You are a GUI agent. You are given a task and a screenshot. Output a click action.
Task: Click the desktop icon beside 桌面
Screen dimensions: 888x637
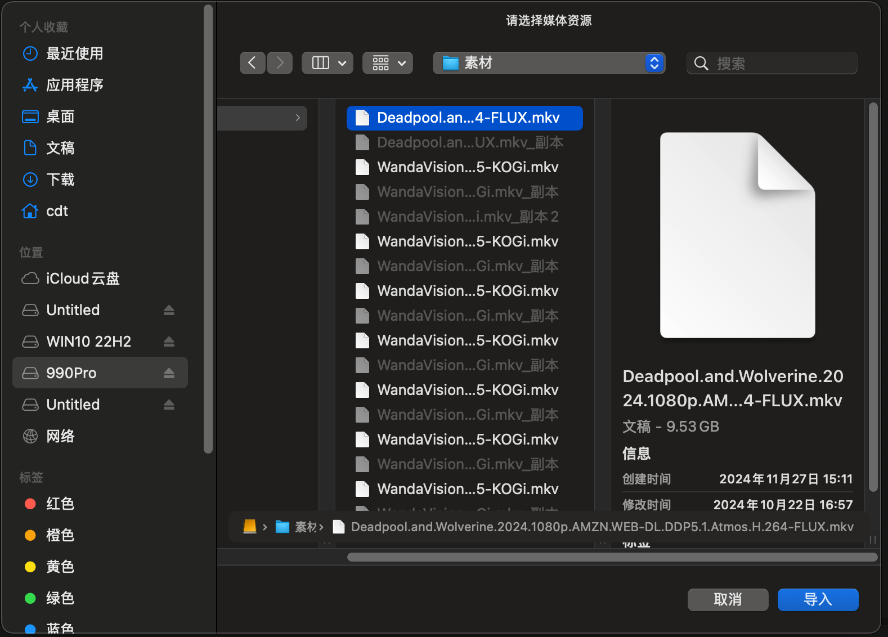coord(30,116)
